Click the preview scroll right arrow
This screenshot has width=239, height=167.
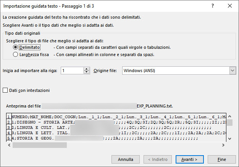pyautogui.click(x=223, y=145)
